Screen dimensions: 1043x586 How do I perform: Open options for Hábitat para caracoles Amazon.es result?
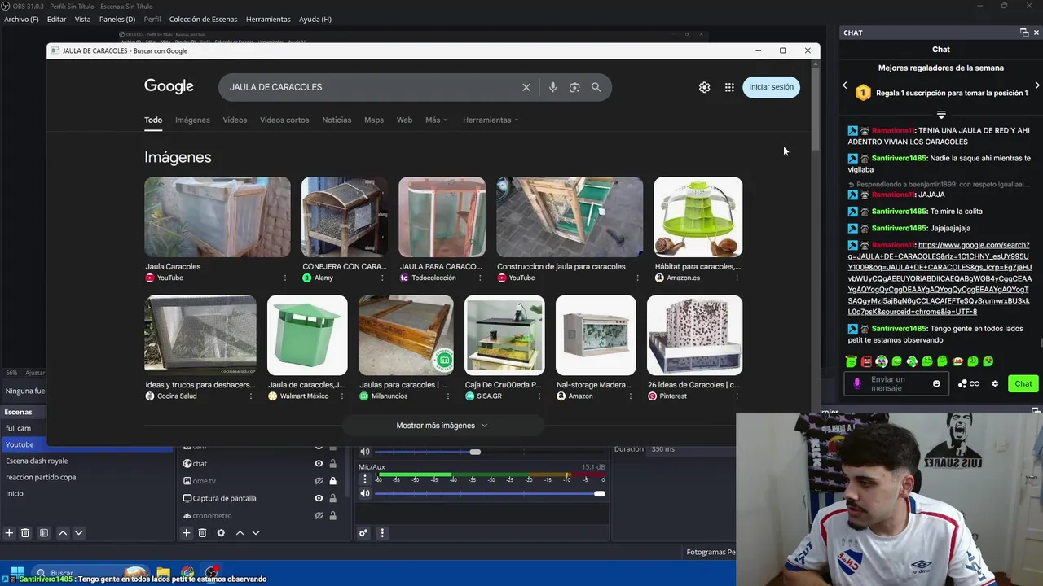tap(737, 278)
